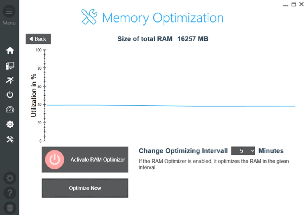The image size is (305, 215).
Task: Click the white gear icon in sidebar
Action: (x=10, y=124)
